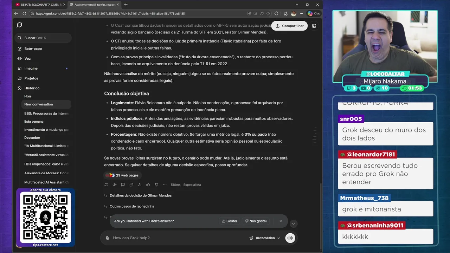Screen dimensions: 450x253
Task: Open the browser profile avatar
Action: tap(294, 13)
